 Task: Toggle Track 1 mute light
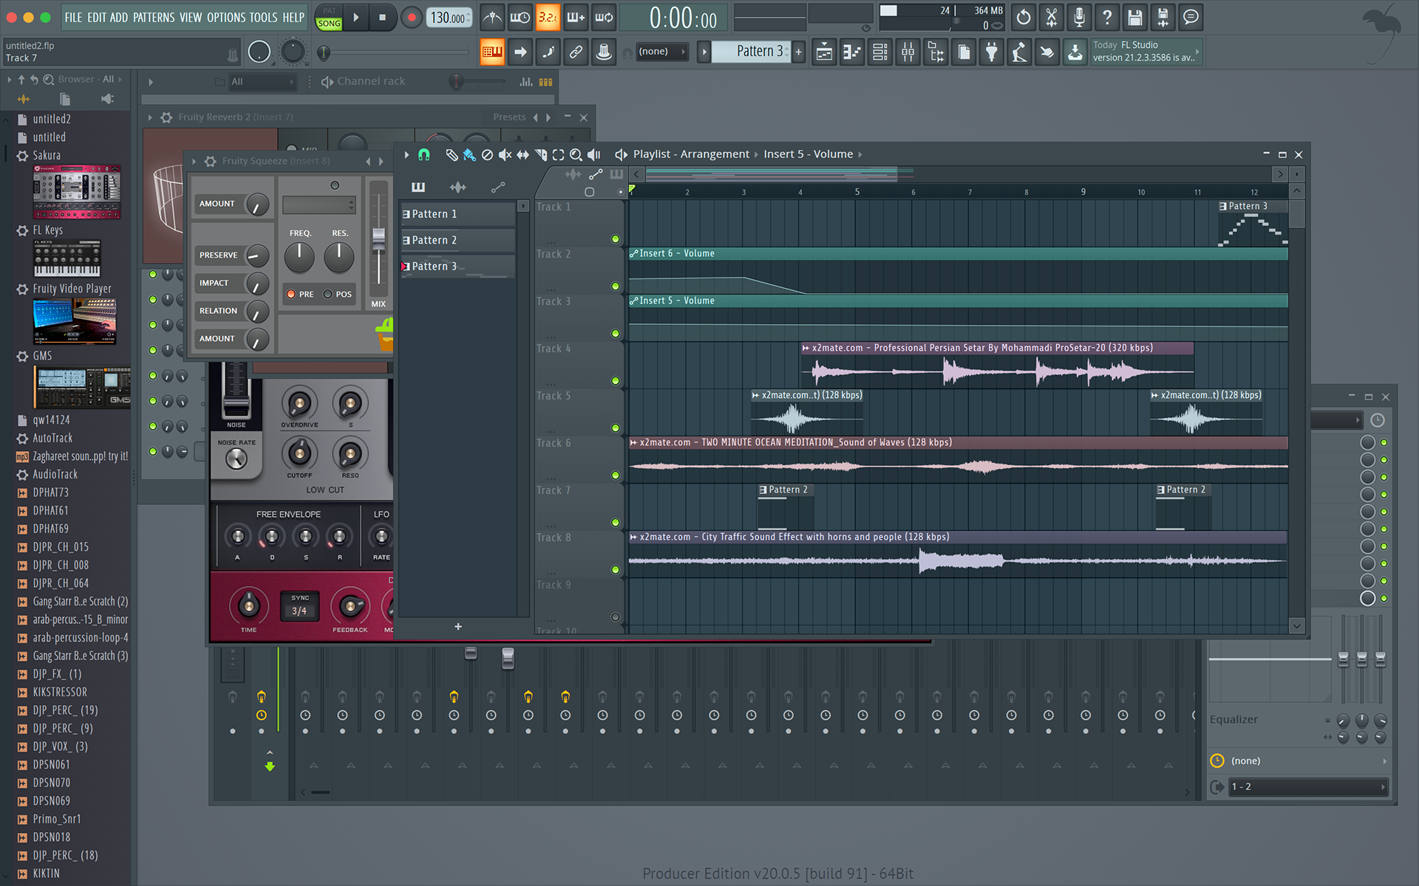tap(615, 239)
